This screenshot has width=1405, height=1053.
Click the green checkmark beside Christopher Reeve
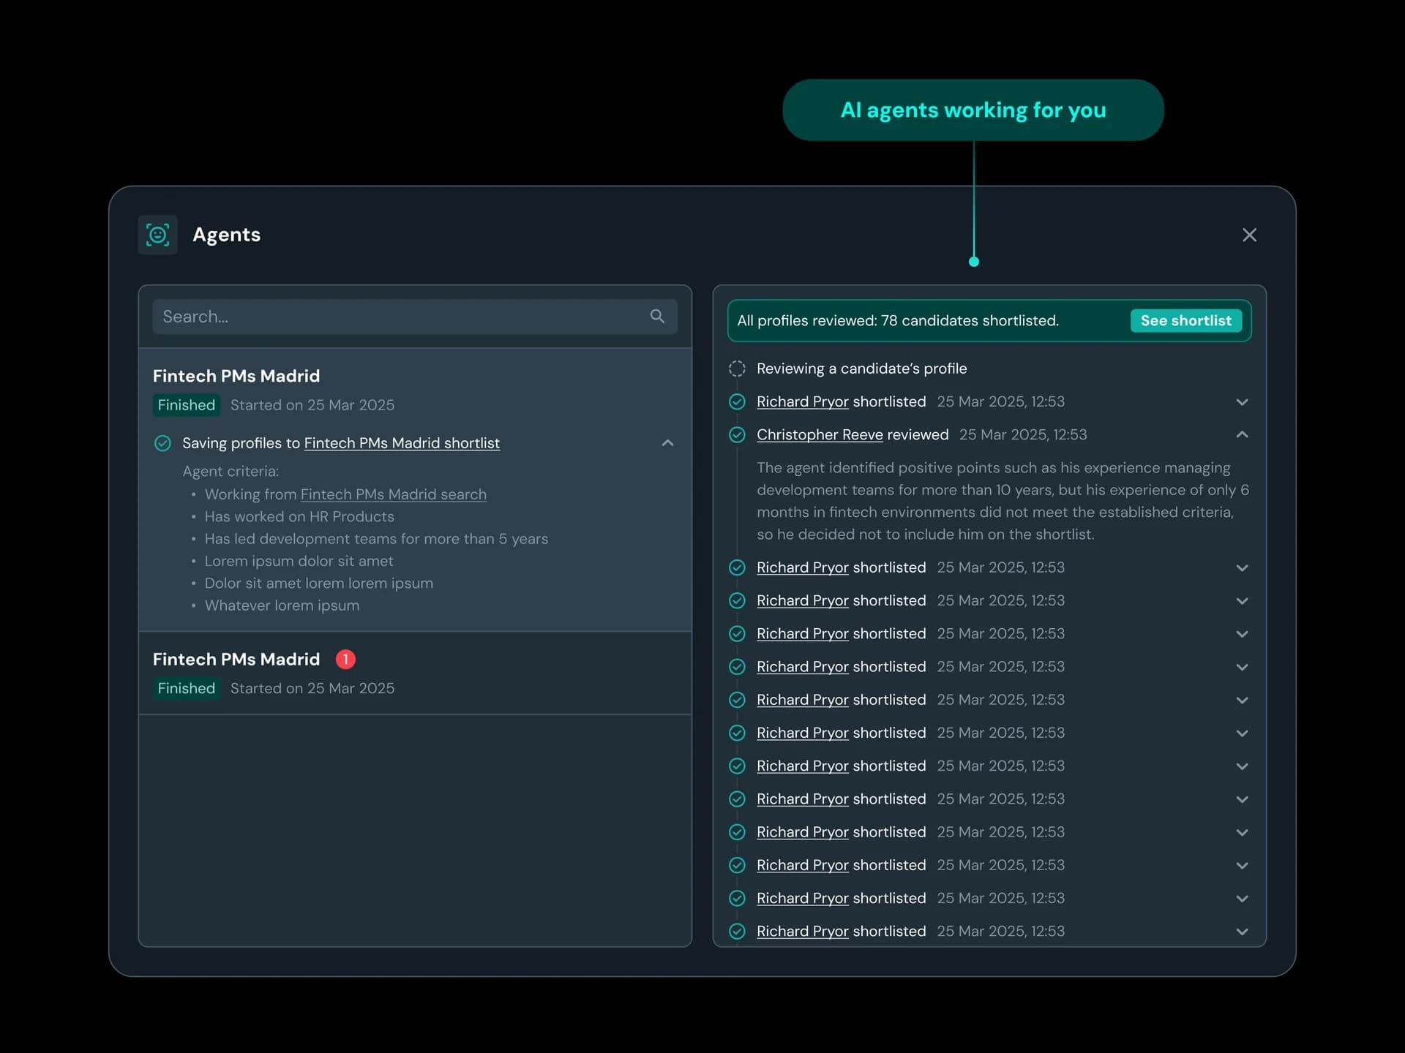click(737, 434)
